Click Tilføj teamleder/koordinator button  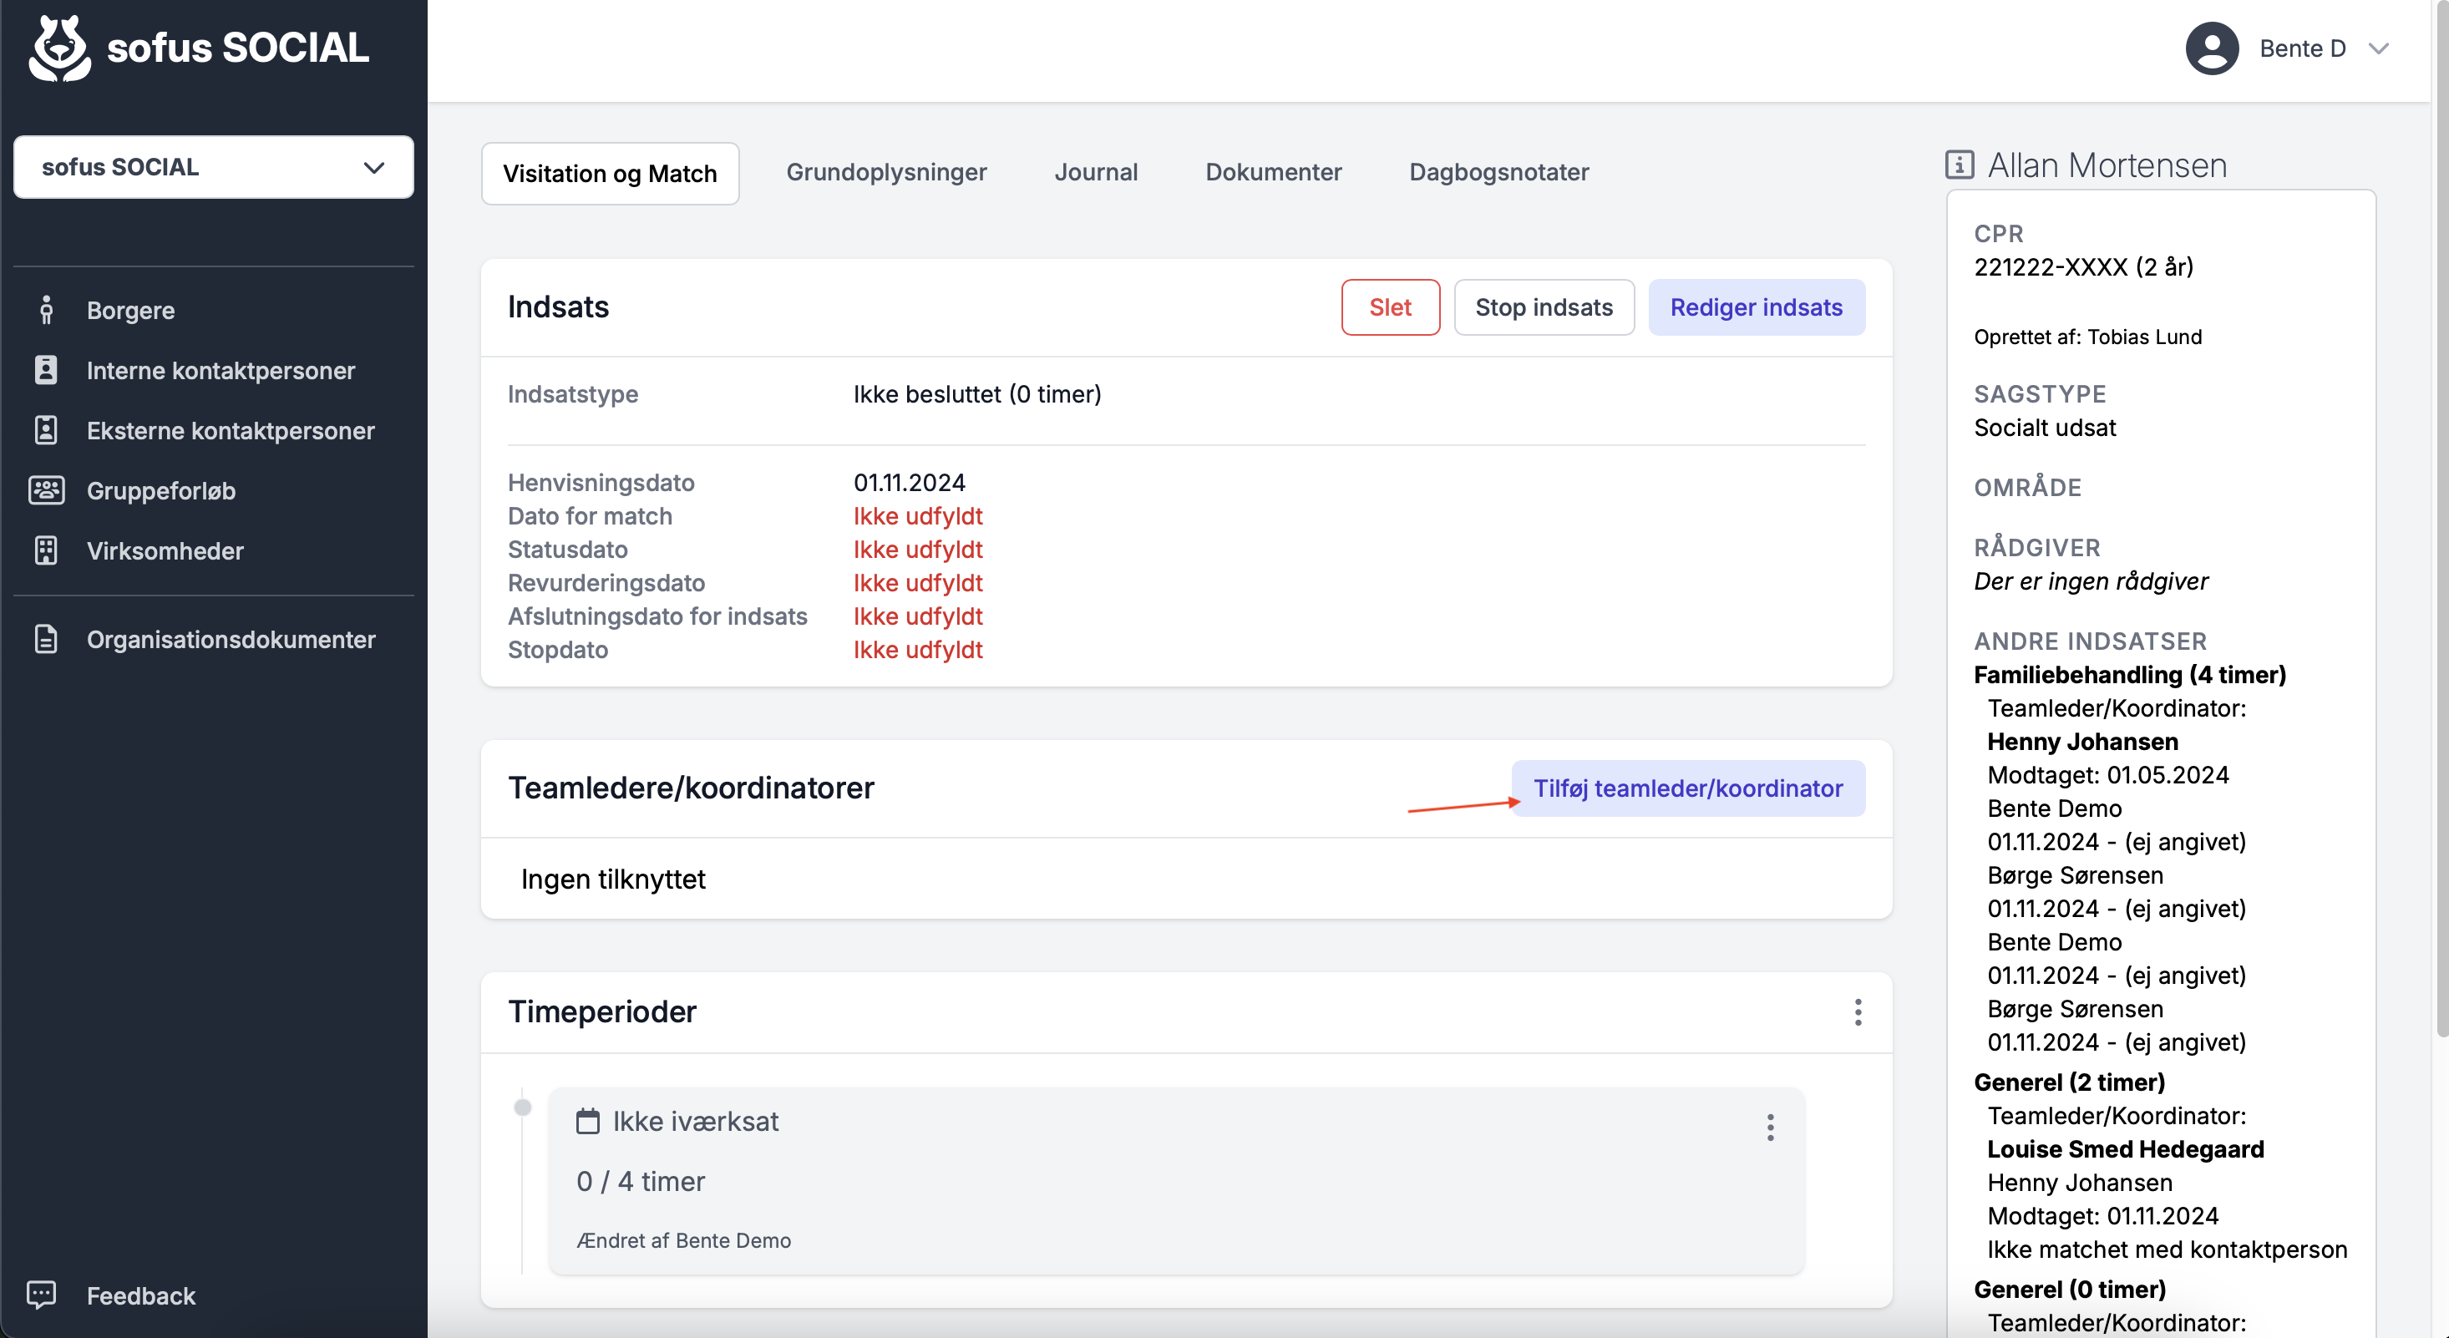click(x=1687, y=788)
